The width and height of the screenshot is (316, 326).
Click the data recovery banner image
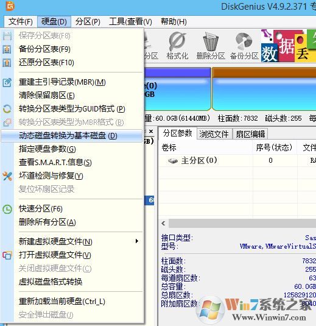click(x=289, y=46)
